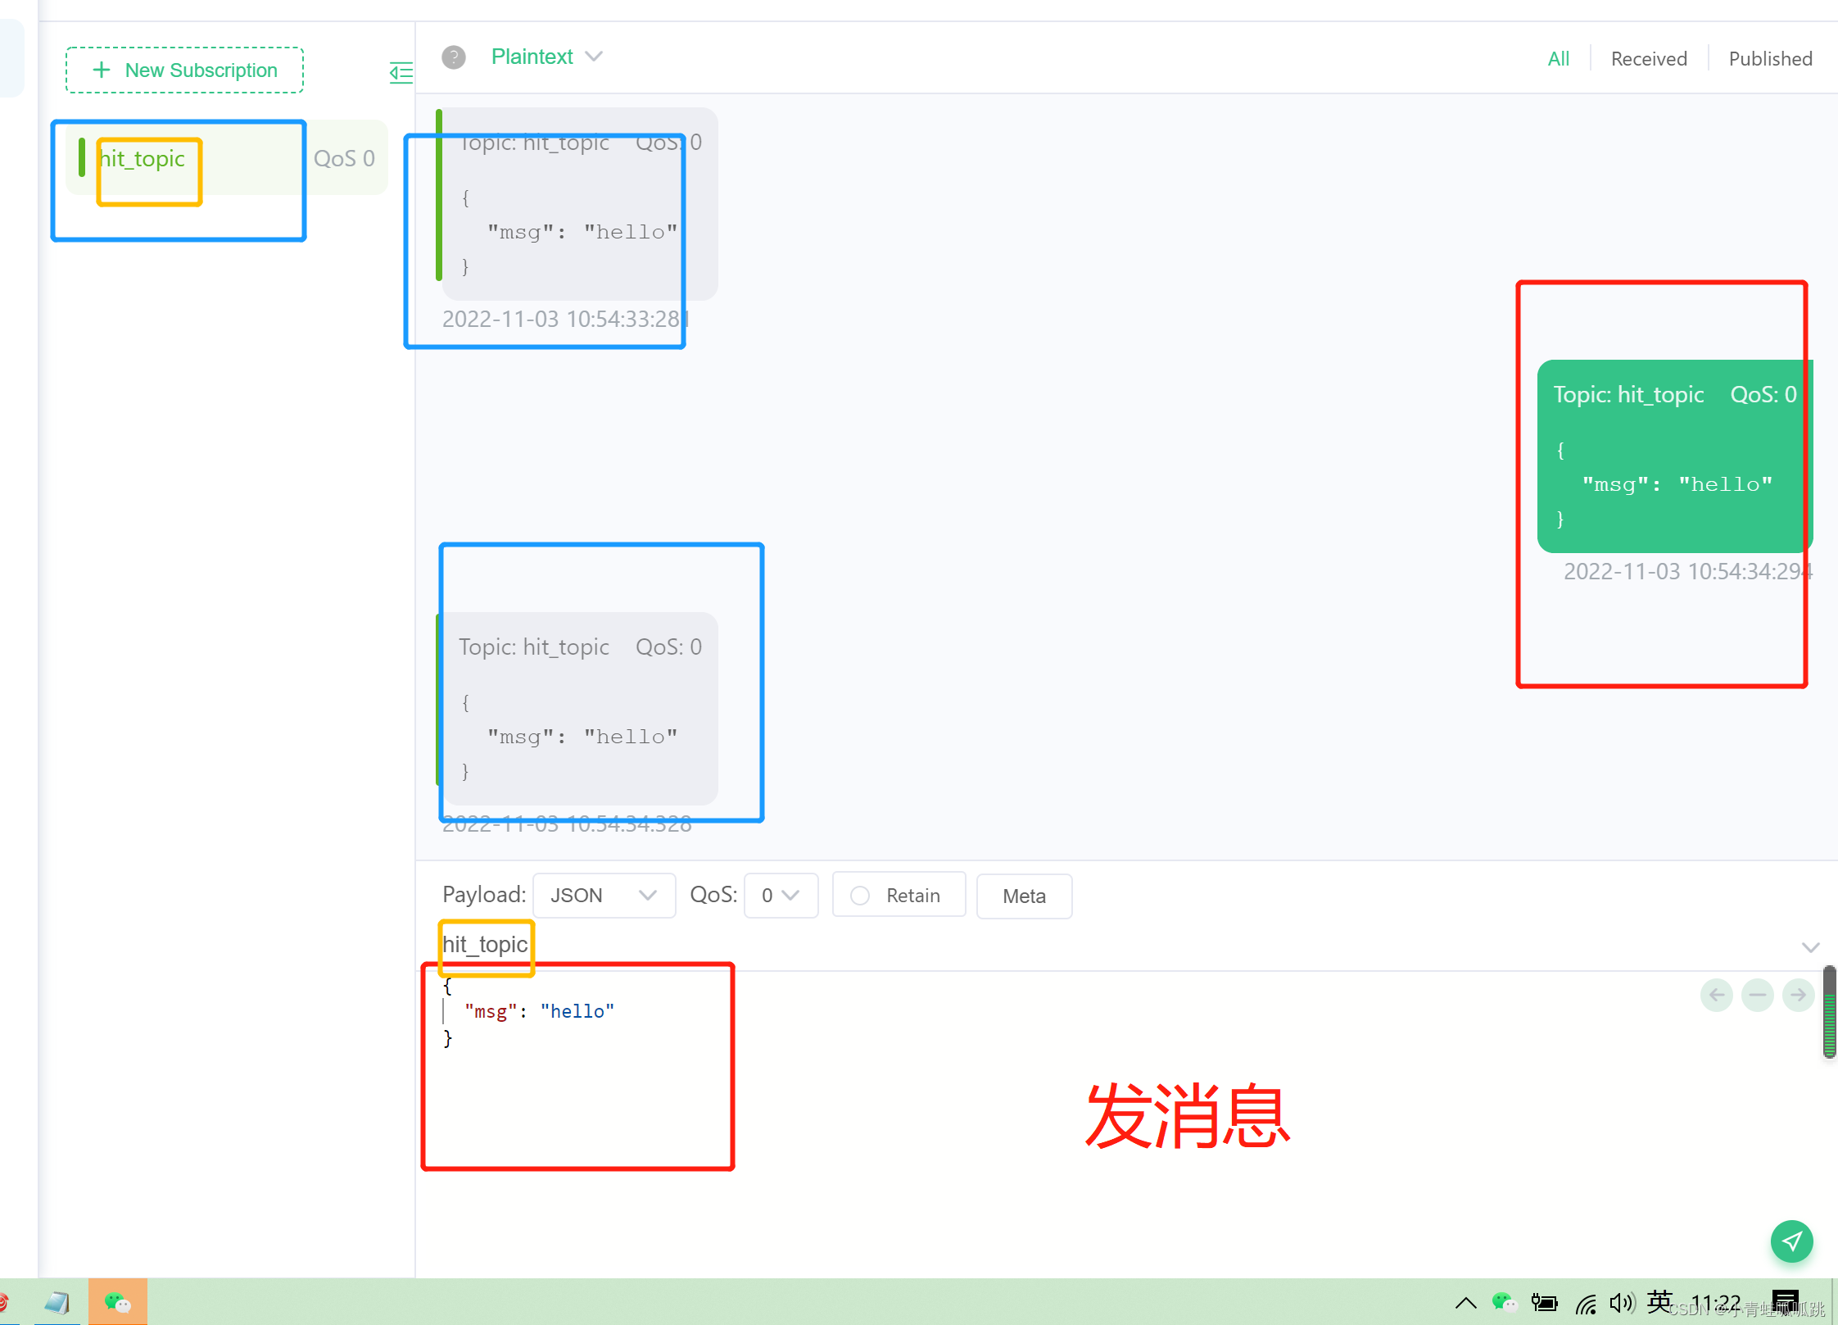
Task: Click the Meta button
Action: [x=1023, y=896]
